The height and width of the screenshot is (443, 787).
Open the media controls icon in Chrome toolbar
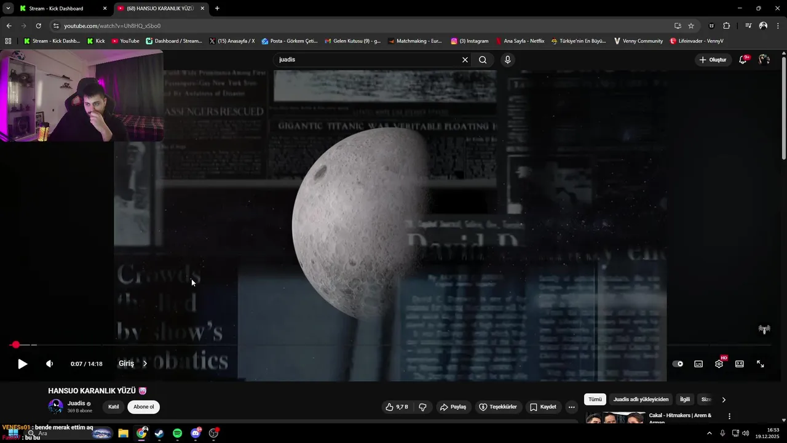[748, 26]
